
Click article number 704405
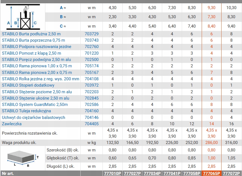pyautogui.click(x=91, y=124)
